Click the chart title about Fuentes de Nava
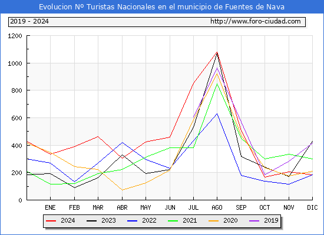Screen dimensions: 324x235 click(x=161, y=7)
